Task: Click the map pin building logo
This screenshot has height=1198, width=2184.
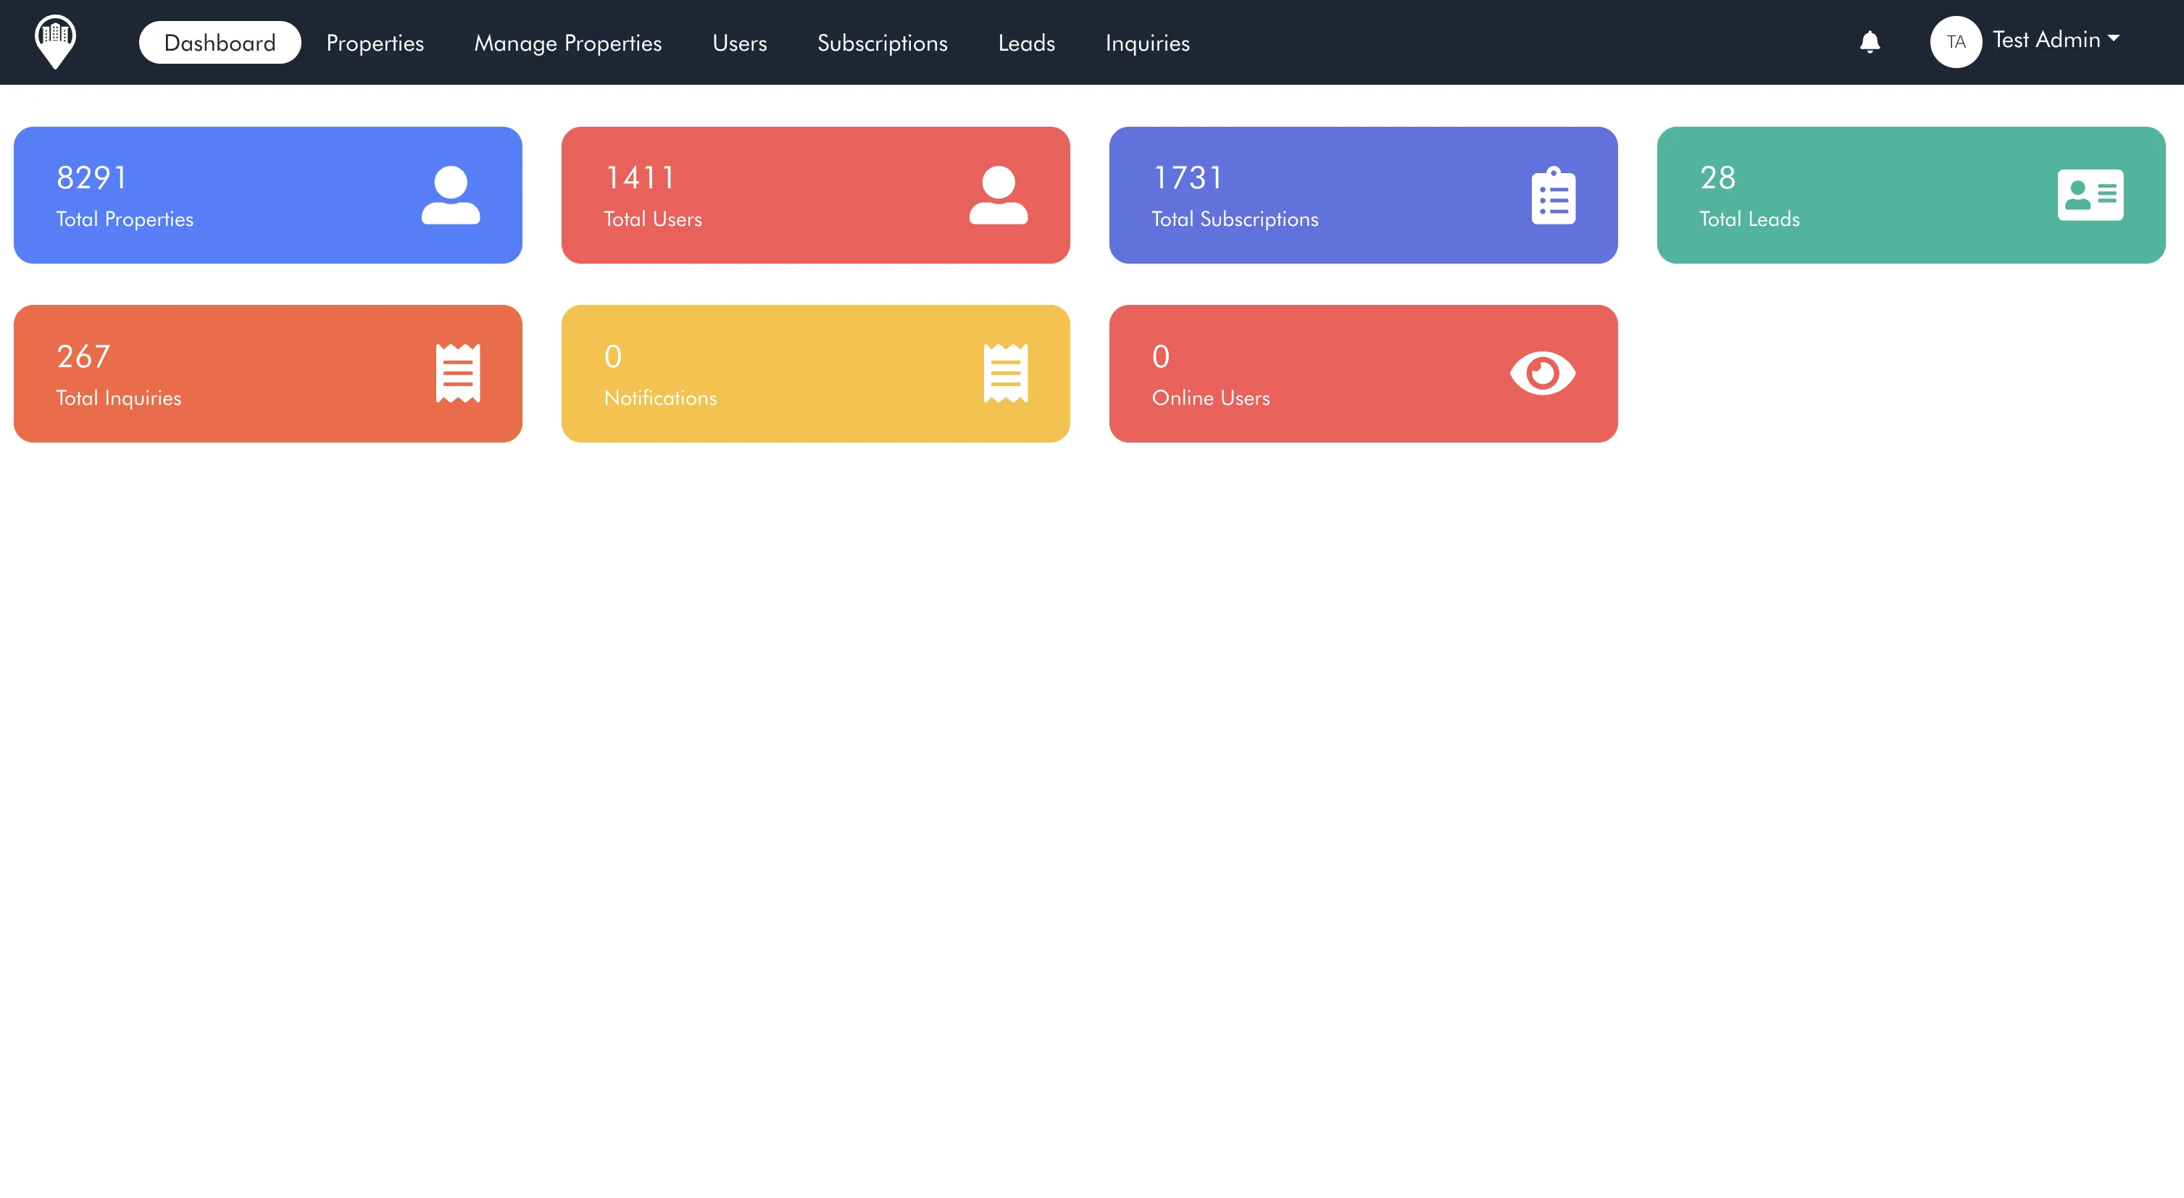Action: coord(55,41)
